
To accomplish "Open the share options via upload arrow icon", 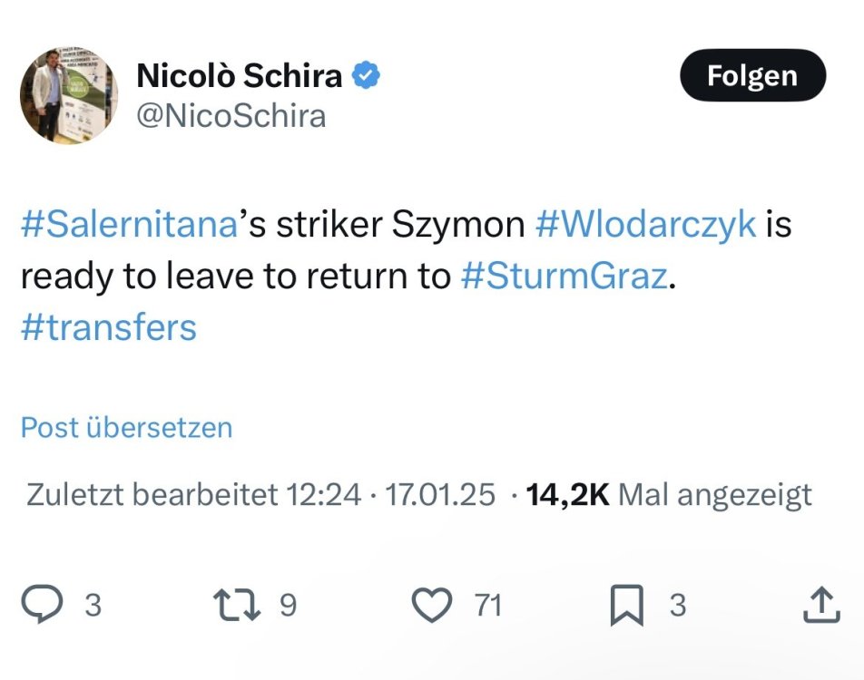I will 819,606.
